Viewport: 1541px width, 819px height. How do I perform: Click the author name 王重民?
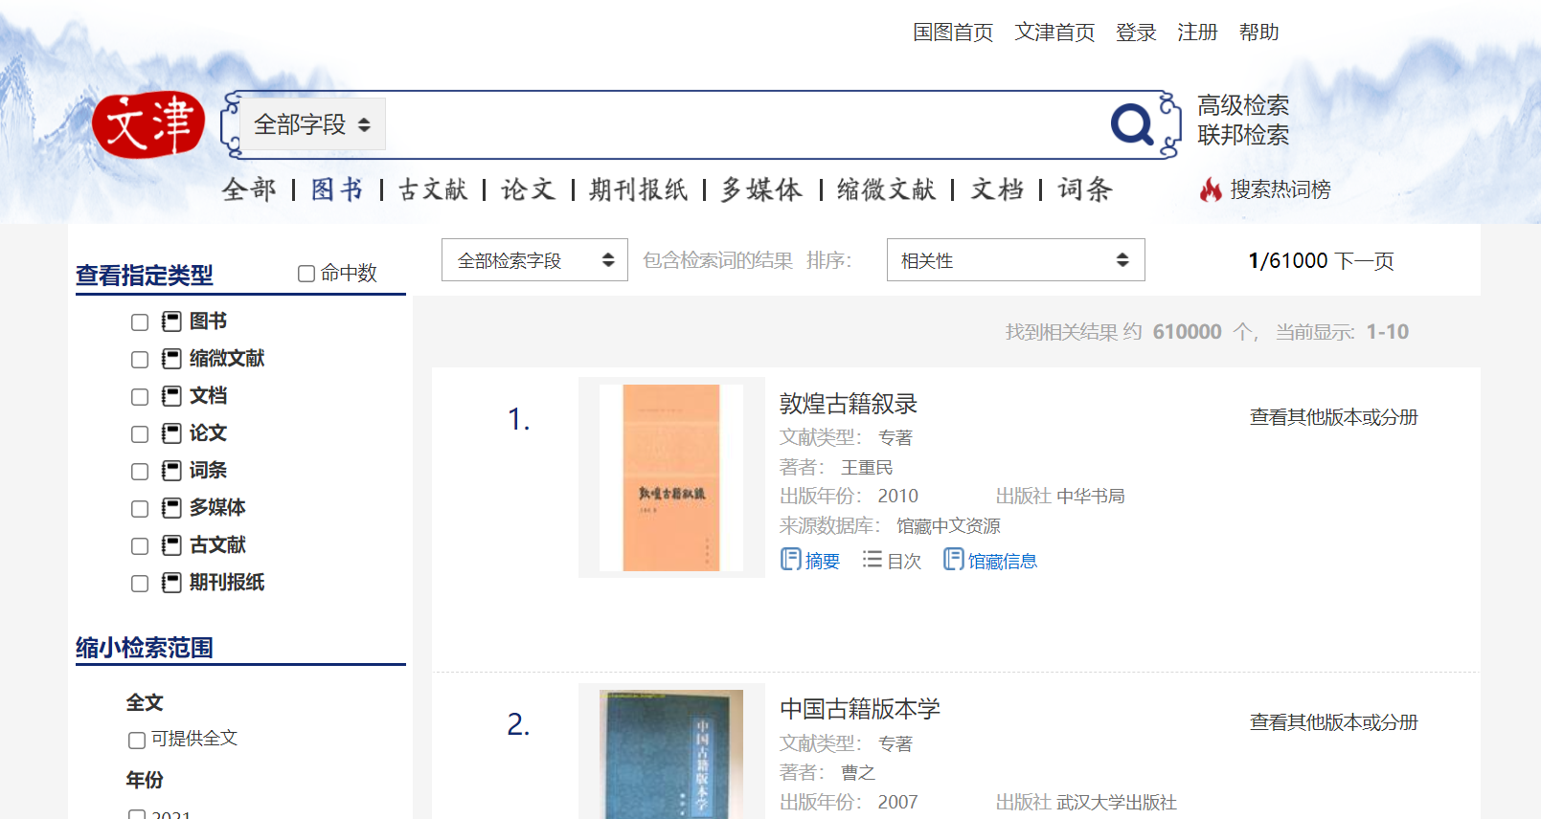[x=867, y=468]
